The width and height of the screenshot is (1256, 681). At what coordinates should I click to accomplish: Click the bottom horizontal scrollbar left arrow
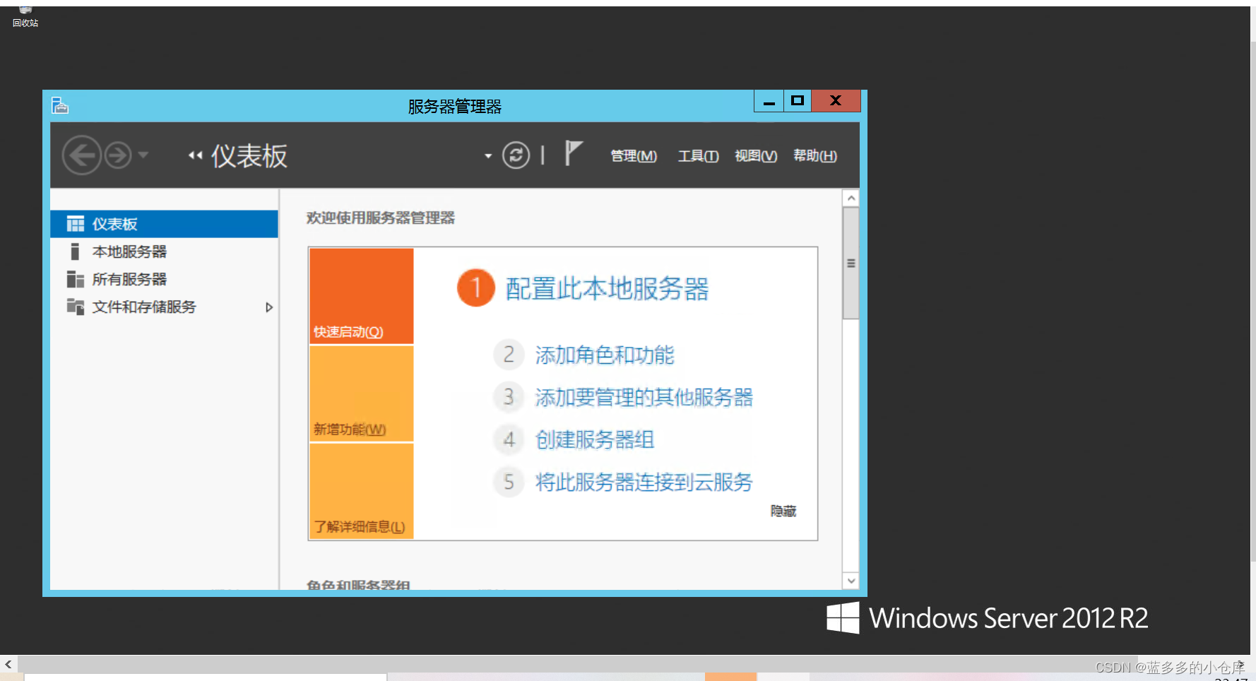coord(8,664)
